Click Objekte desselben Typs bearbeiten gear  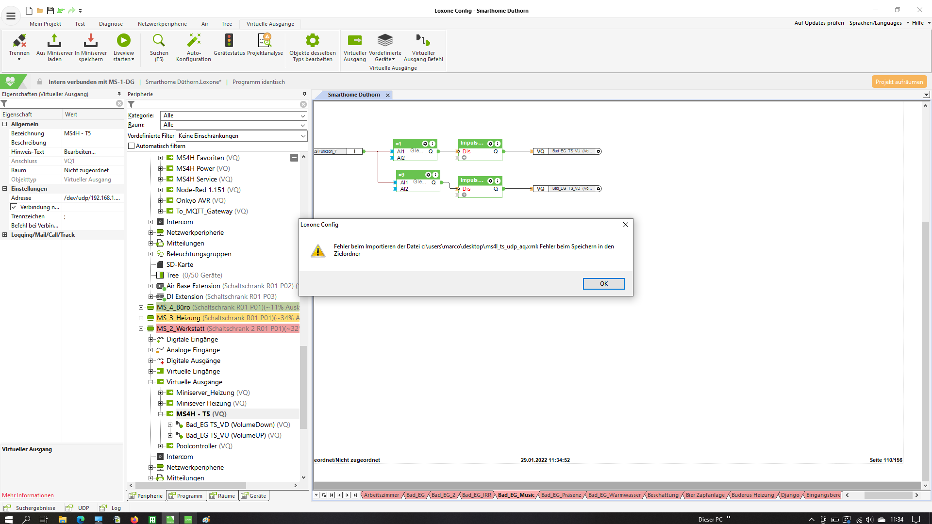[312, 41]
